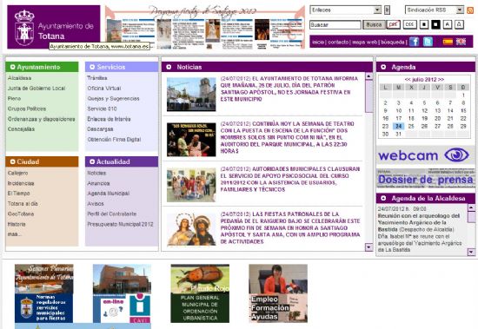Image resolution: width=478 pixels, height=329 pixels.
Task: Click Agenda de la Alcaldesa bullet icon
Action: pos(383,198)
